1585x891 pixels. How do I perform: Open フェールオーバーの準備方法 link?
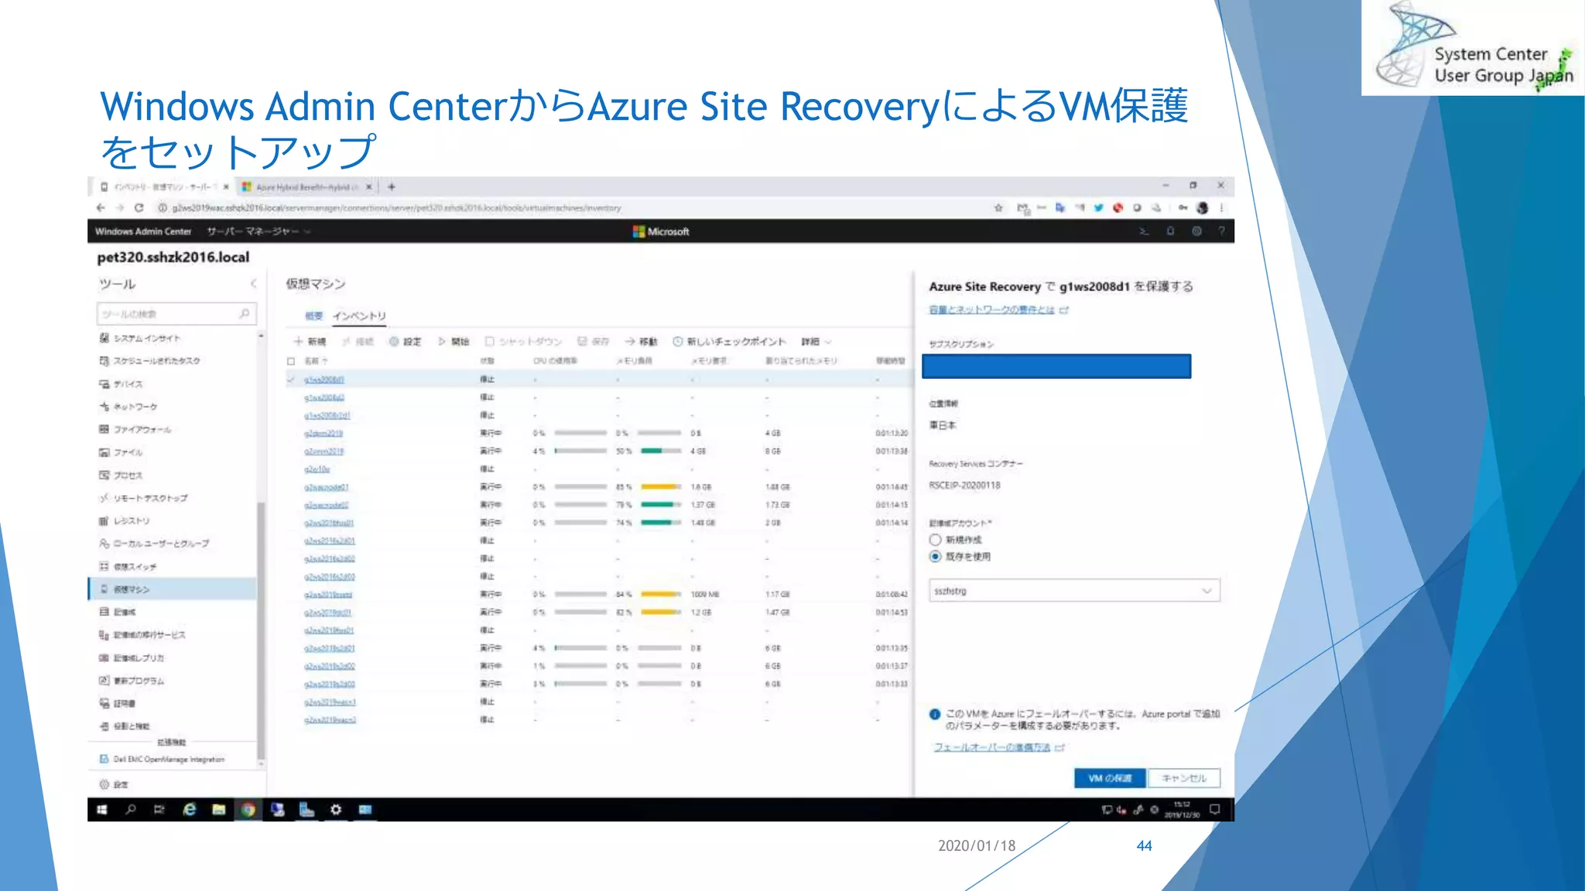click(998, 747)
